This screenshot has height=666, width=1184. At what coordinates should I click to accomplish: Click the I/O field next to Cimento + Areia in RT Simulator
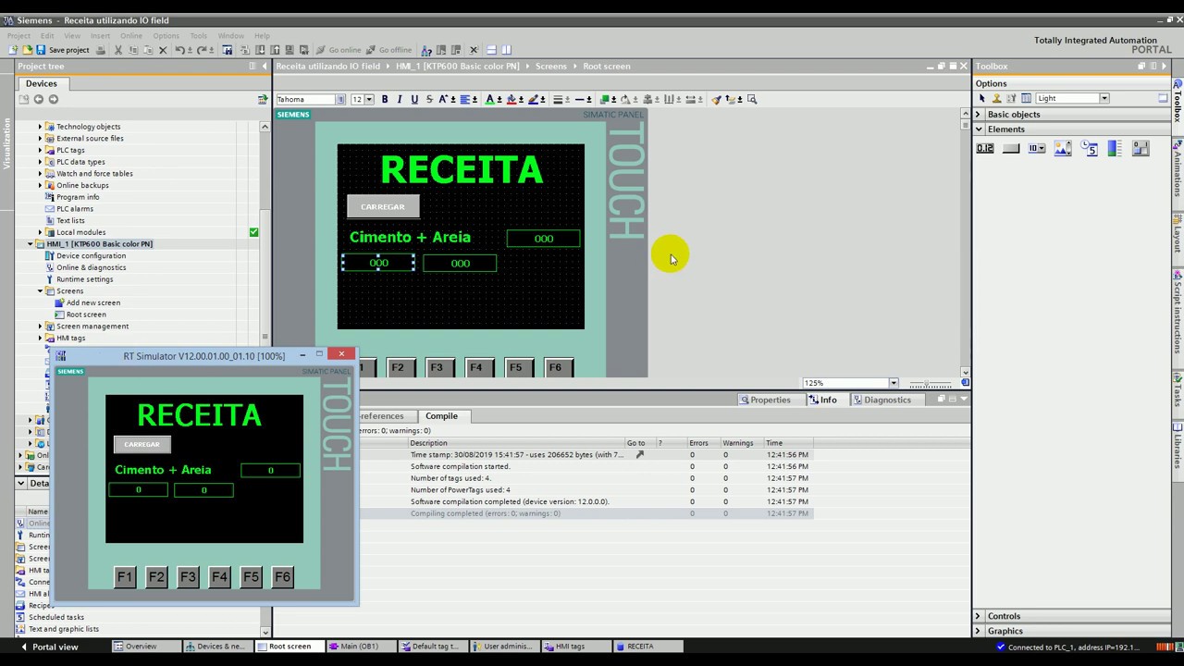(x=270, y=470)
